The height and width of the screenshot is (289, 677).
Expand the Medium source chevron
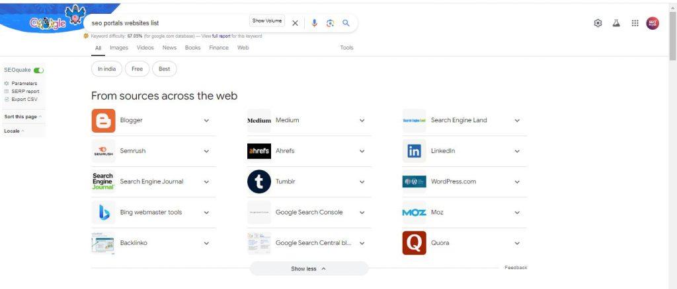coord(362,121)
